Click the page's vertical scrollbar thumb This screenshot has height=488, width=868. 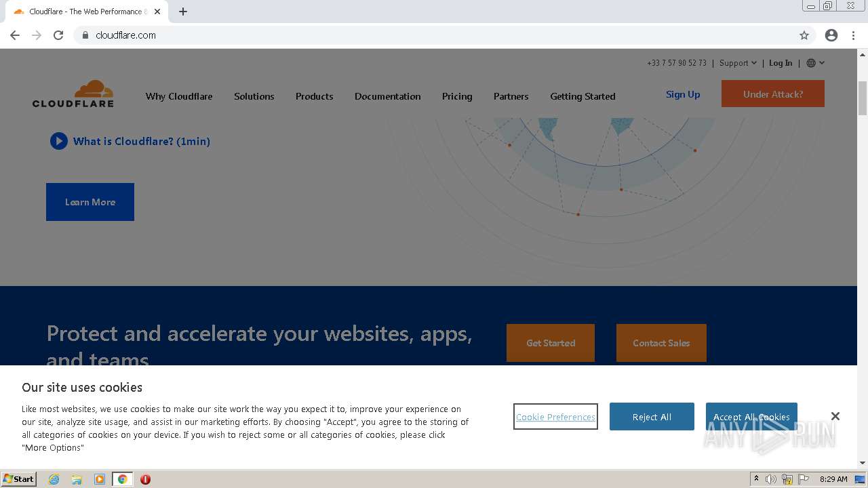[863, 98]
